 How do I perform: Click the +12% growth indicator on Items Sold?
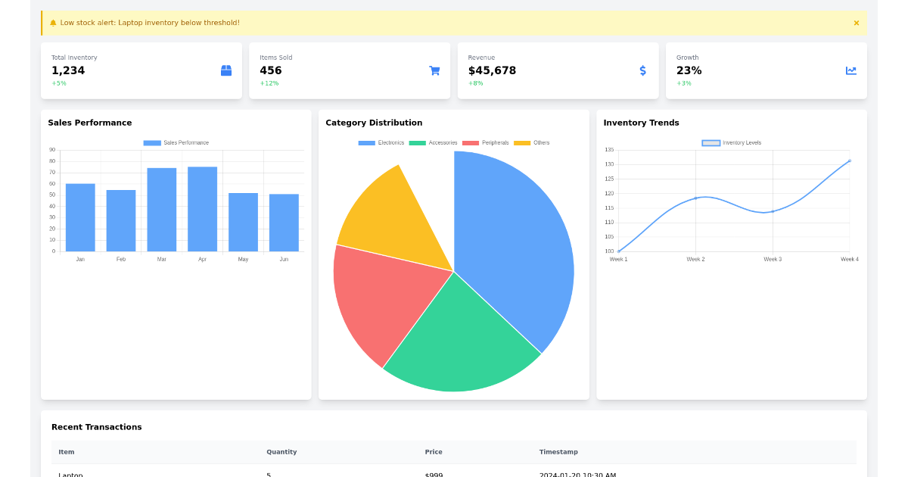[x=269, y=83]
